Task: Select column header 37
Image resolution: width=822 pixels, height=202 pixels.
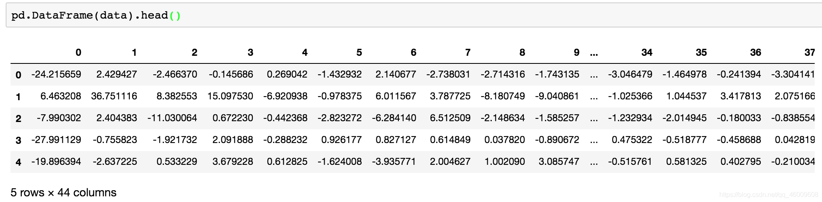Action: pos(810,53)
